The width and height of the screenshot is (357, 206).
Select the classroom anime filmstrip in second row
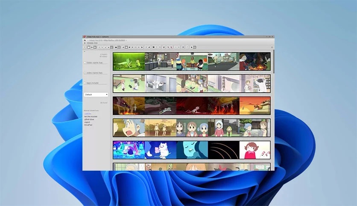[192, 83]
